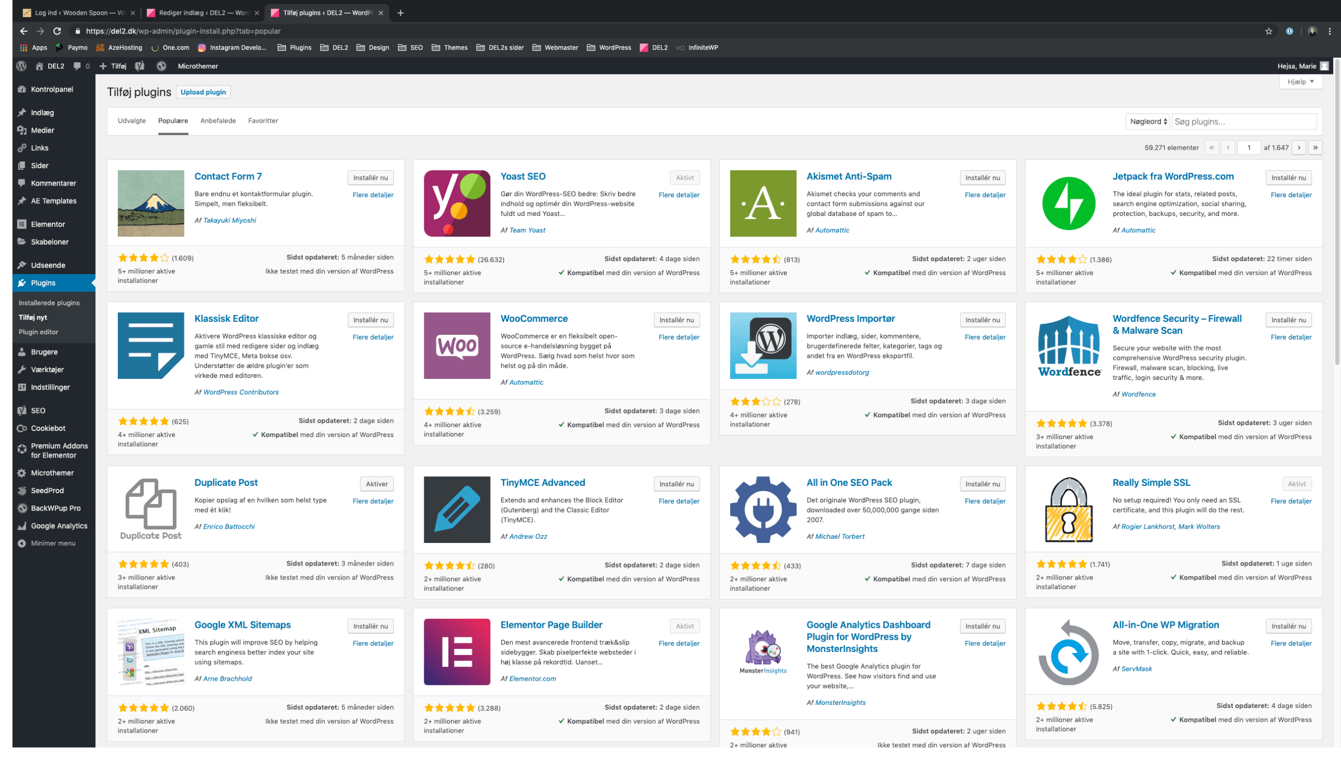Open the Elementor.com author link
1341x762 pixels.
coord(532,678)
